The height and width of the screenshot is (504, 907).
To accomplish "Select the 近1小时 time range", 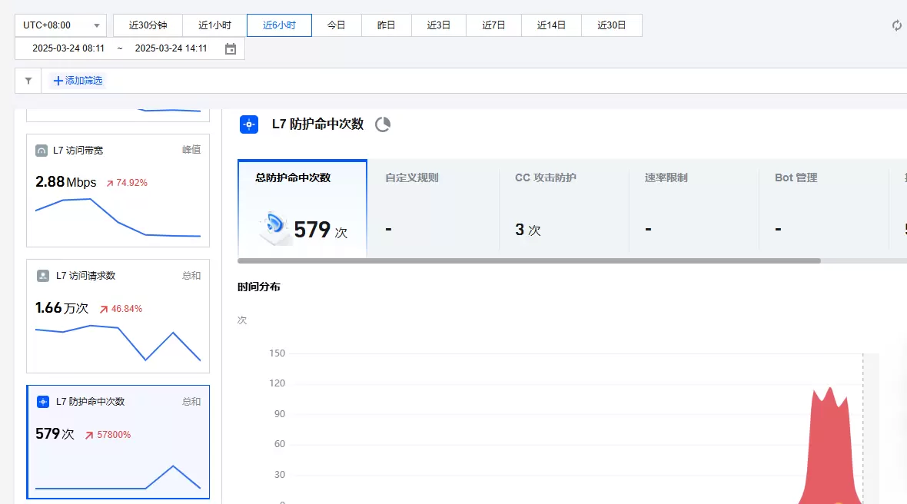I will (x=214, y=25).
